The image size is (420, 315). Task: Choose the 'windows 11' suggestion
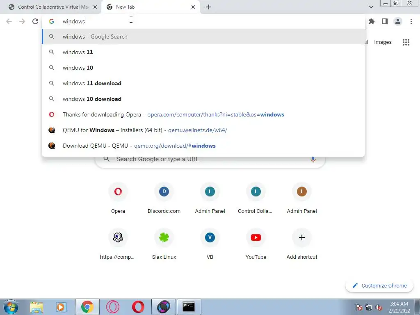[x=203, y=52]
